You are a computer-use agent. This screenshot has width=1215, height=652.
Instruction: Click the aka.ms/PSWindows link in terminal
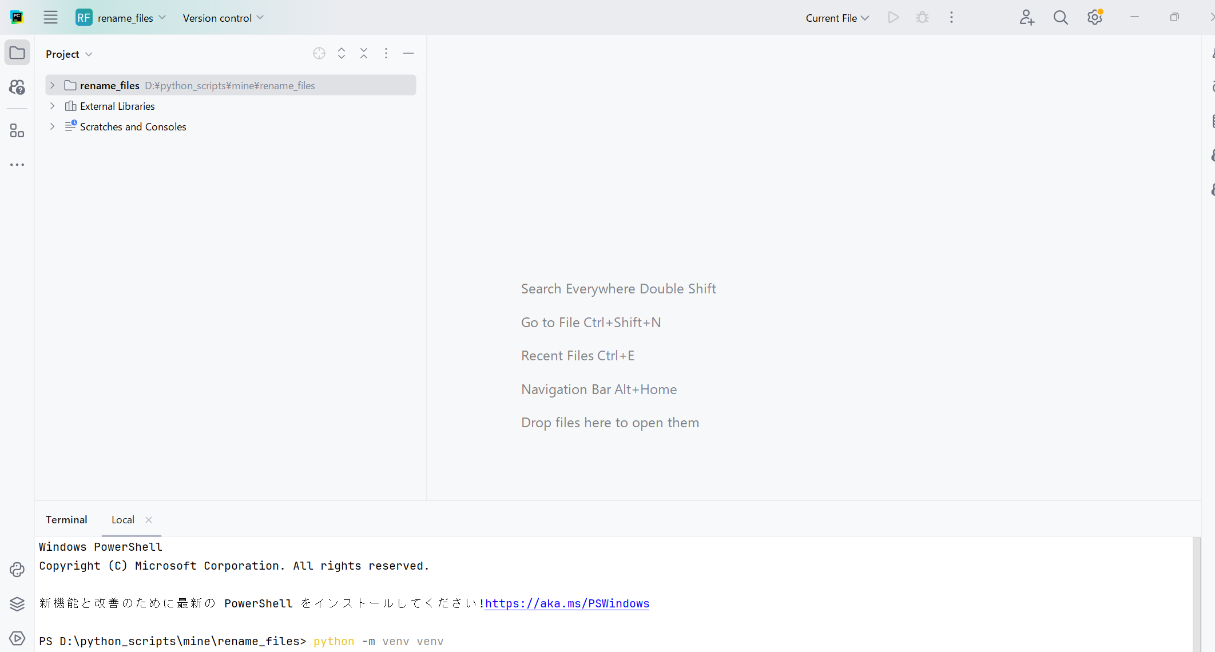coord(567,603)
